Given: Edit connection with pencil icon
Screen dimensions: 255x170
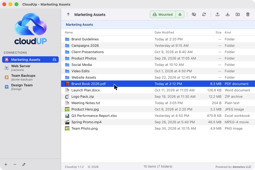Looking at the screenshot, I should click(x=24, y=164).
